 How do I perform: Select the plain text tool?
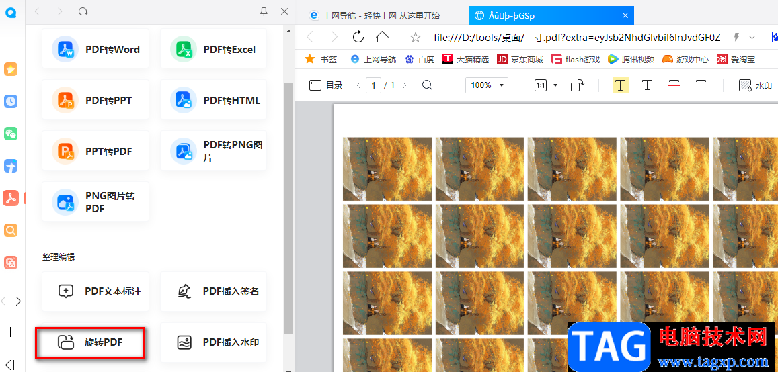tap(701, 85)
